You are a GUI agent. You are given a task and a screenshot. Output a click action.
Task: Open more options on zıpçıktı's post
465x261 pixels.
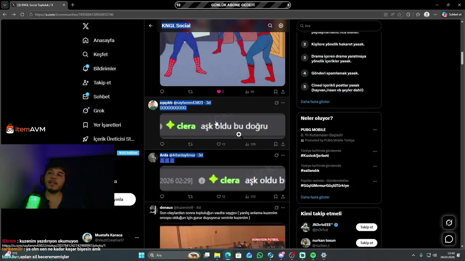283,103
